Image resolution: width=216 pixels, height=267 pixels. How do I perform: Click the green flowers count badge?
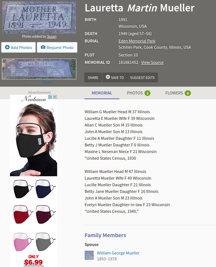point(188,93)
